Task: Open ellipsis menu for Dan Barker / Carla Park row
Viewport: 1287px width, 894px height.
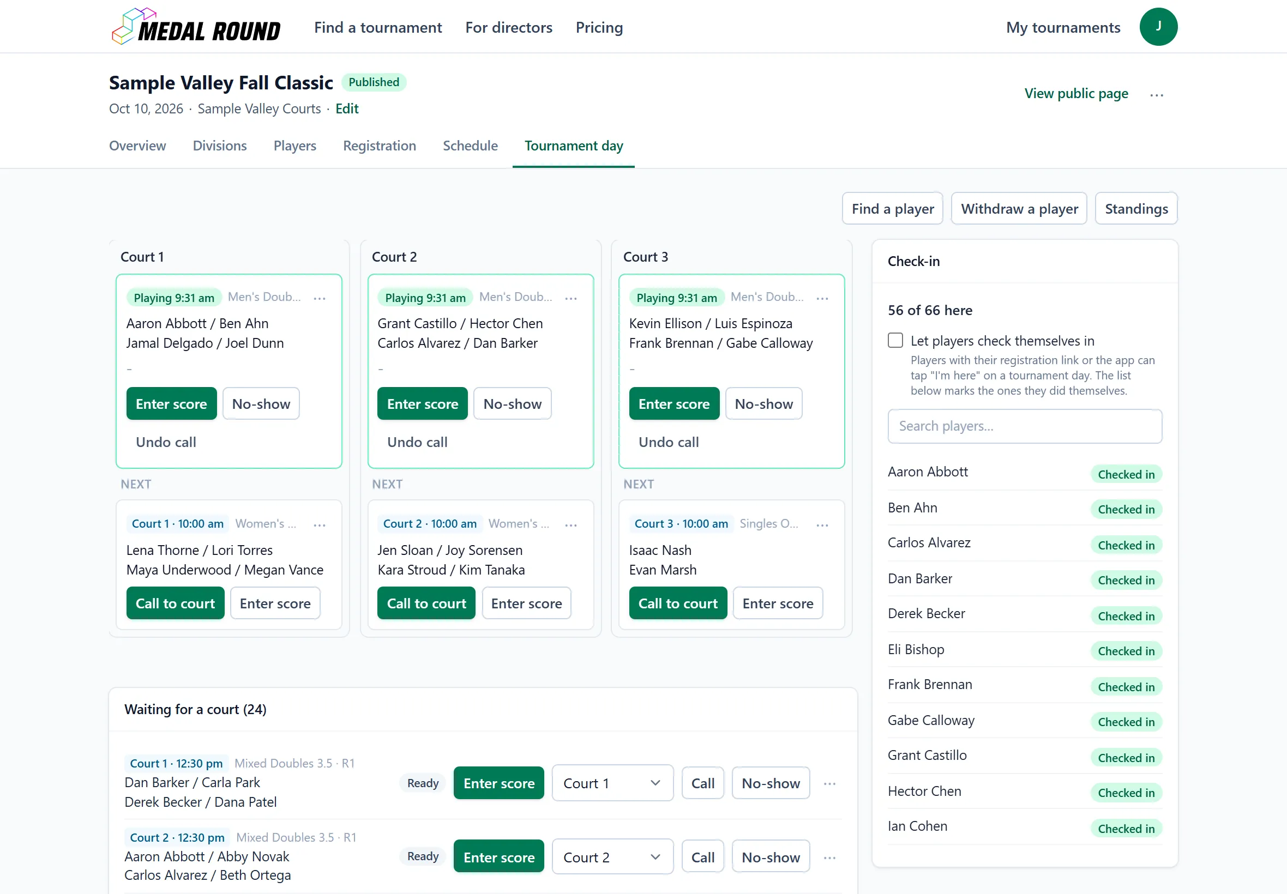Action: click(830, 783)
